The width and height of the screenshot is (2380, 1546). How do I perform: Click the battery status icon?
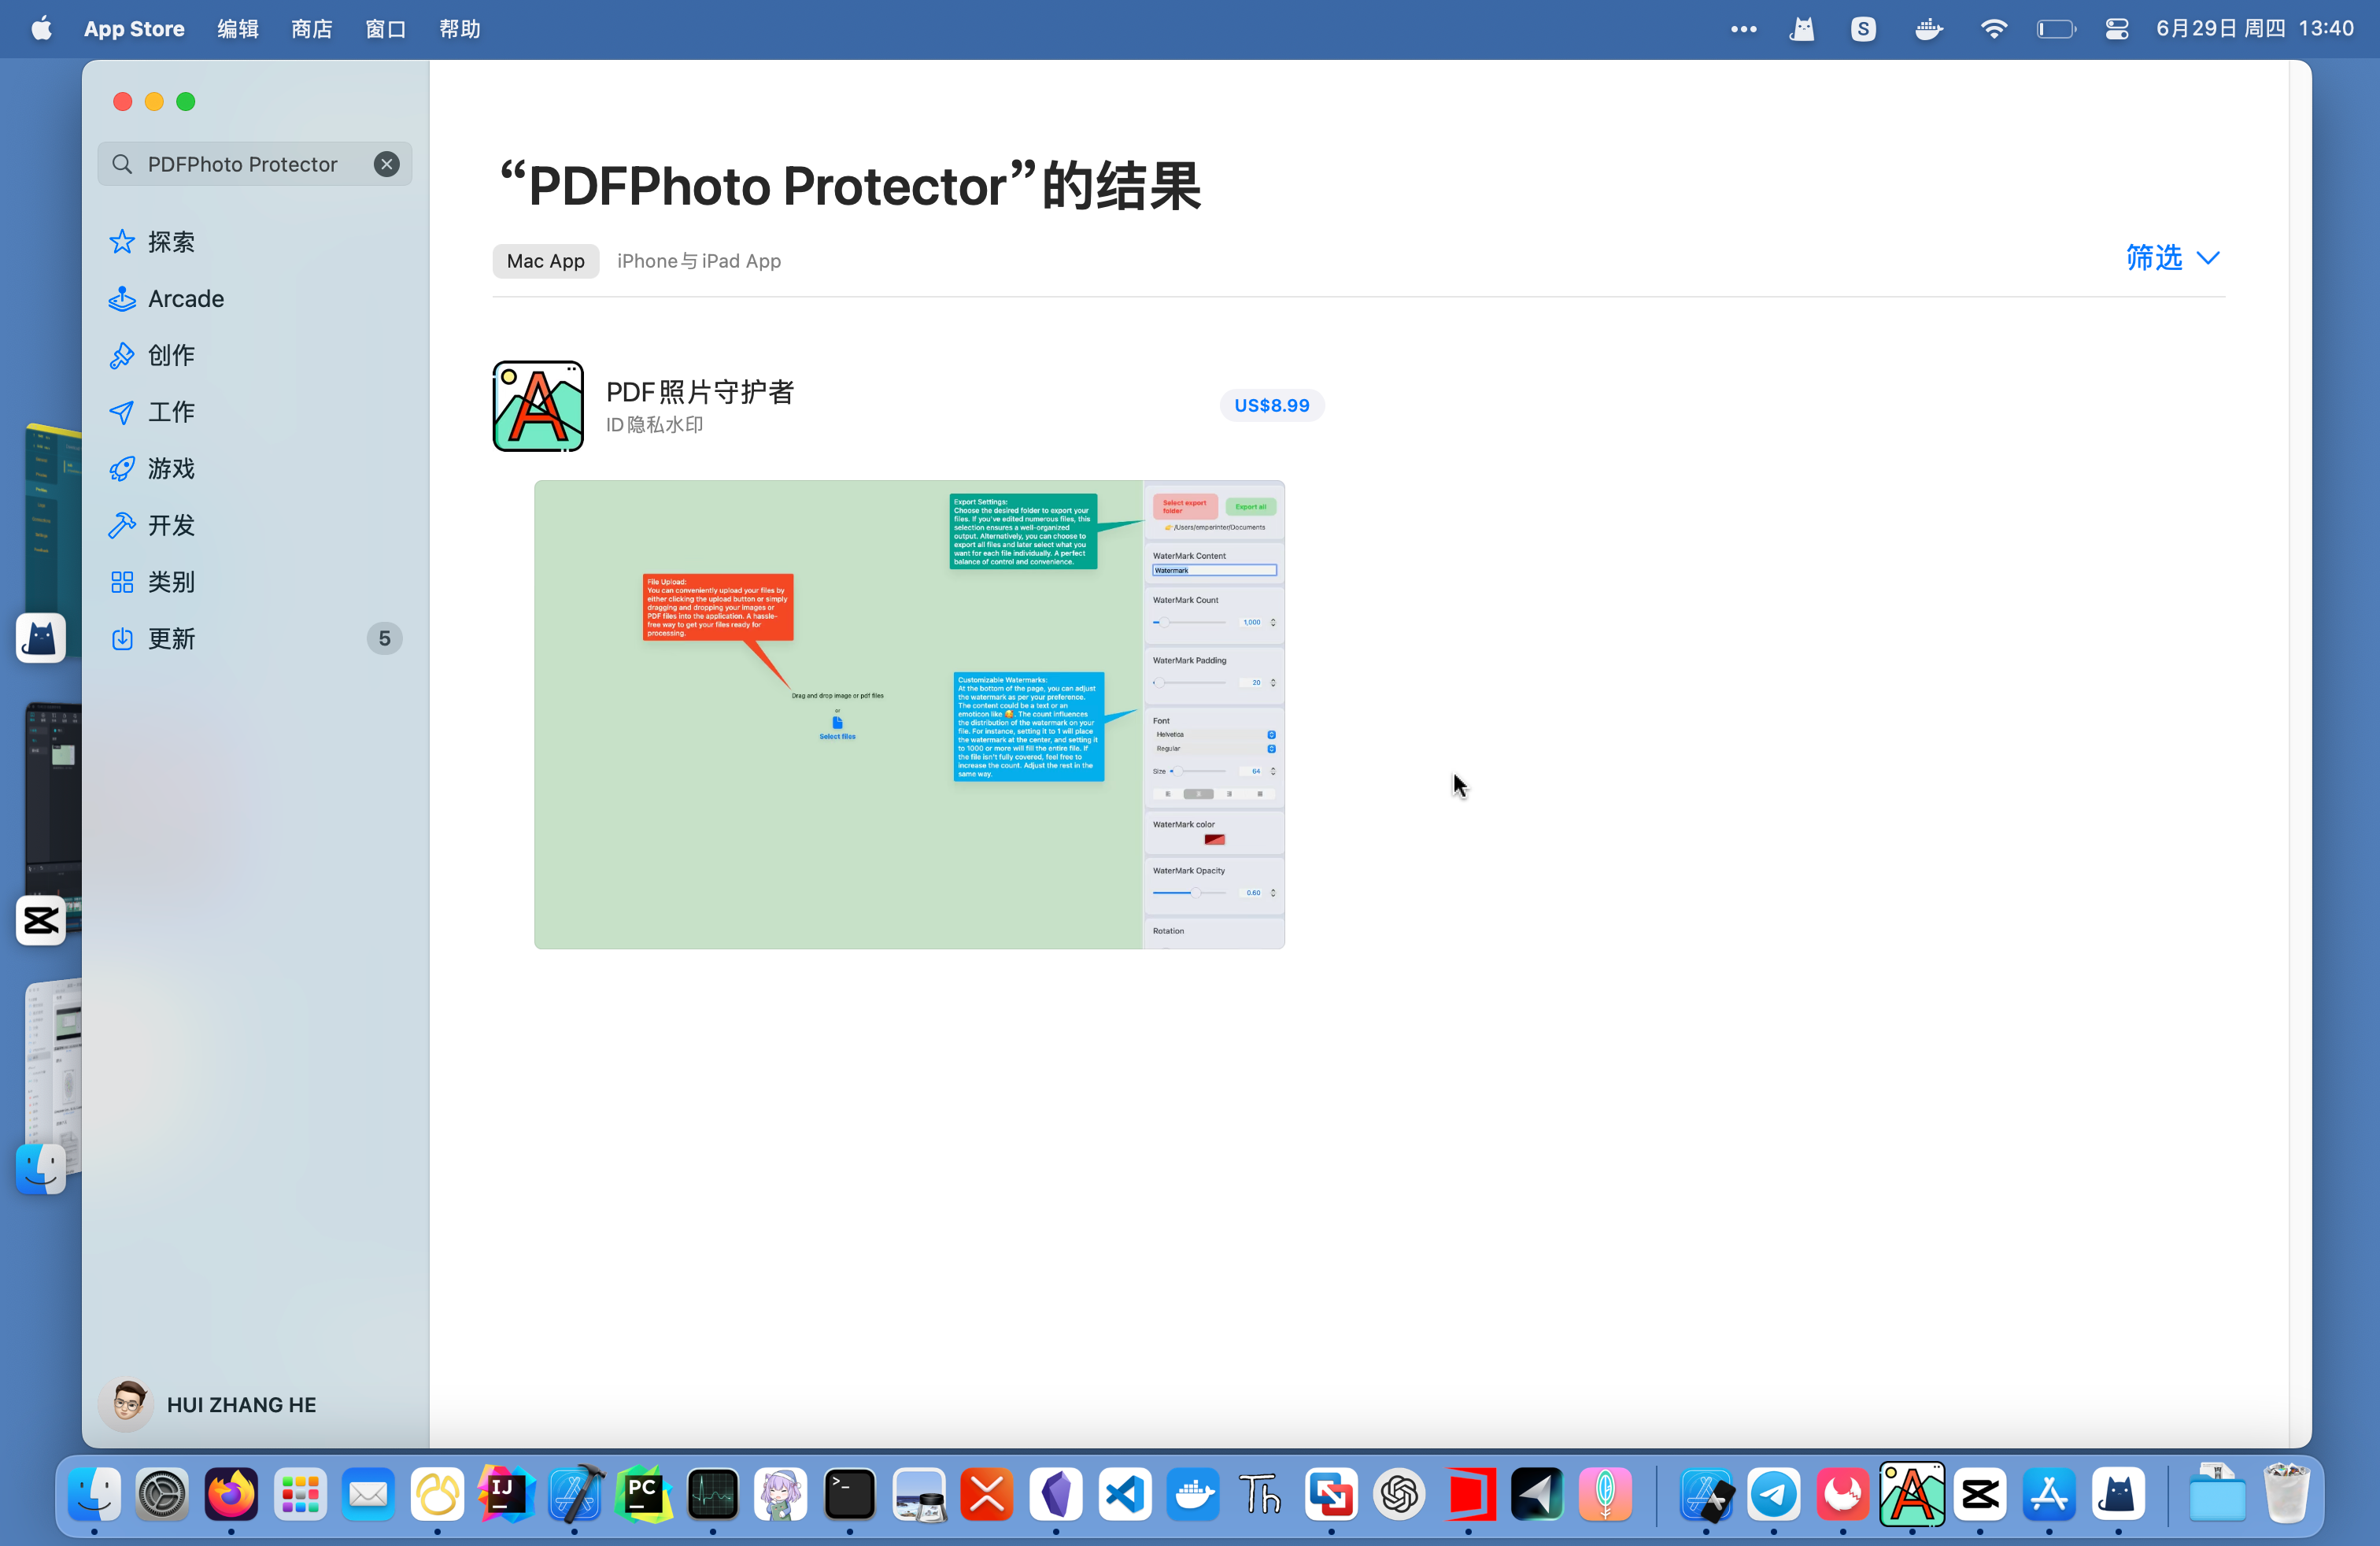coord(2056,29)
